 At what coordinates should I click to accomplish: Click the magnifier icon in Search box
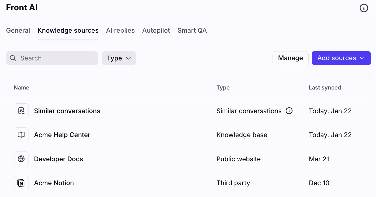click(13, 58)
